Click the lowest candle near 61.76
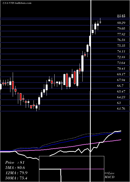This screenshot has height=182, width=130. click(x=37, y=107)
